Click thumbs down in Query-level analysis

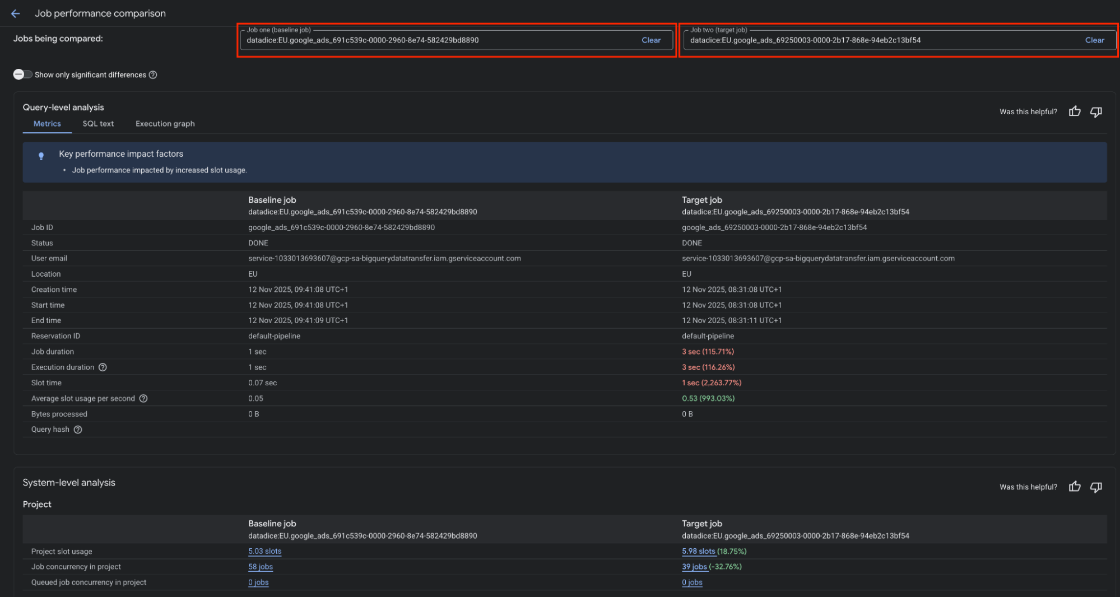(1096, 111)
